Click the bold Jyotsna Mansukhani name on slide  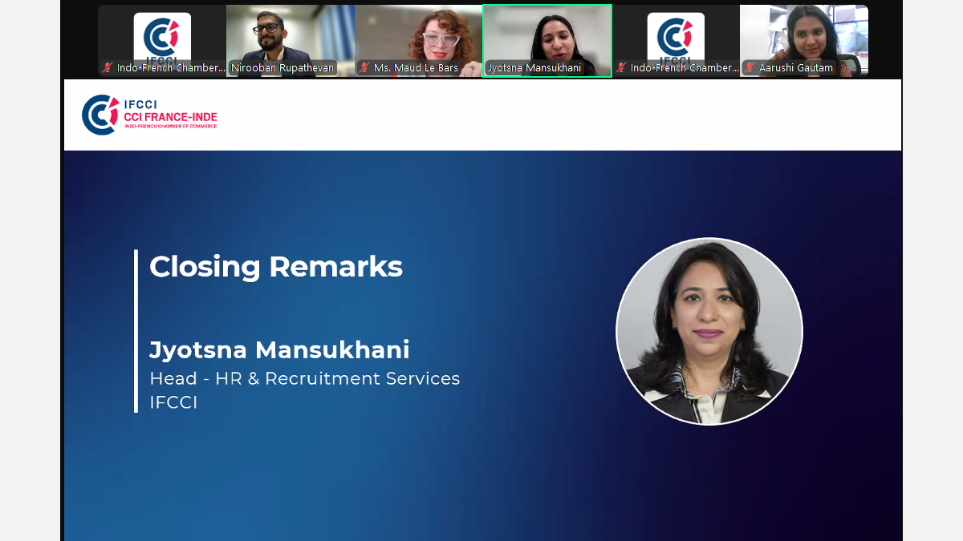[x=279, y=350]
